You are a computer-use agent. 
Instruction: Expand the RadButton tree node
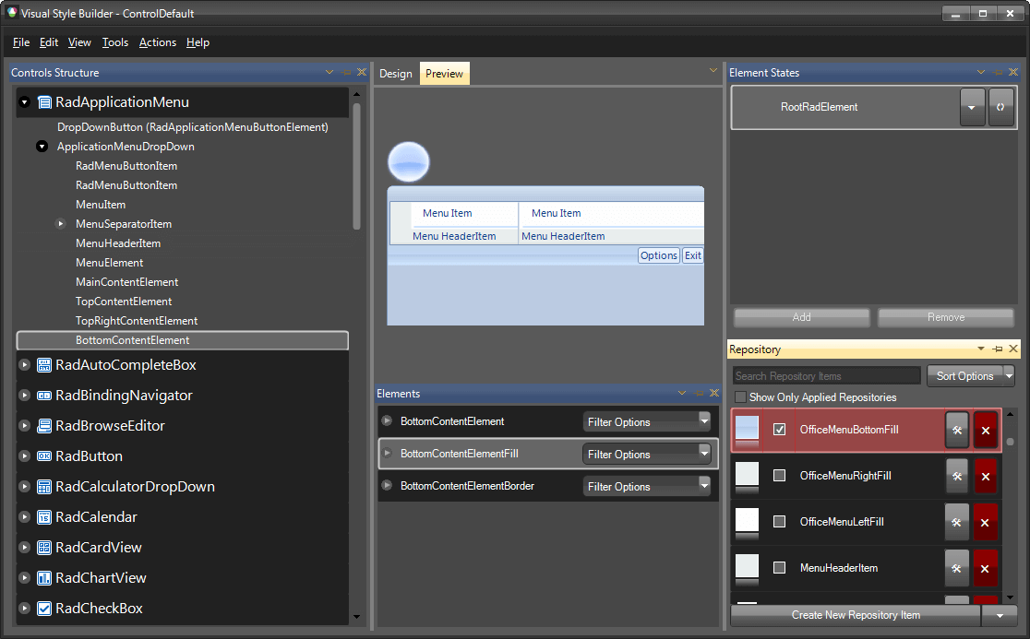22,456
